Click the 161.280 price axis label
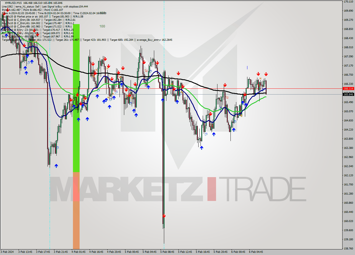This screenshot has width=355, height=255. click(348, 194)
